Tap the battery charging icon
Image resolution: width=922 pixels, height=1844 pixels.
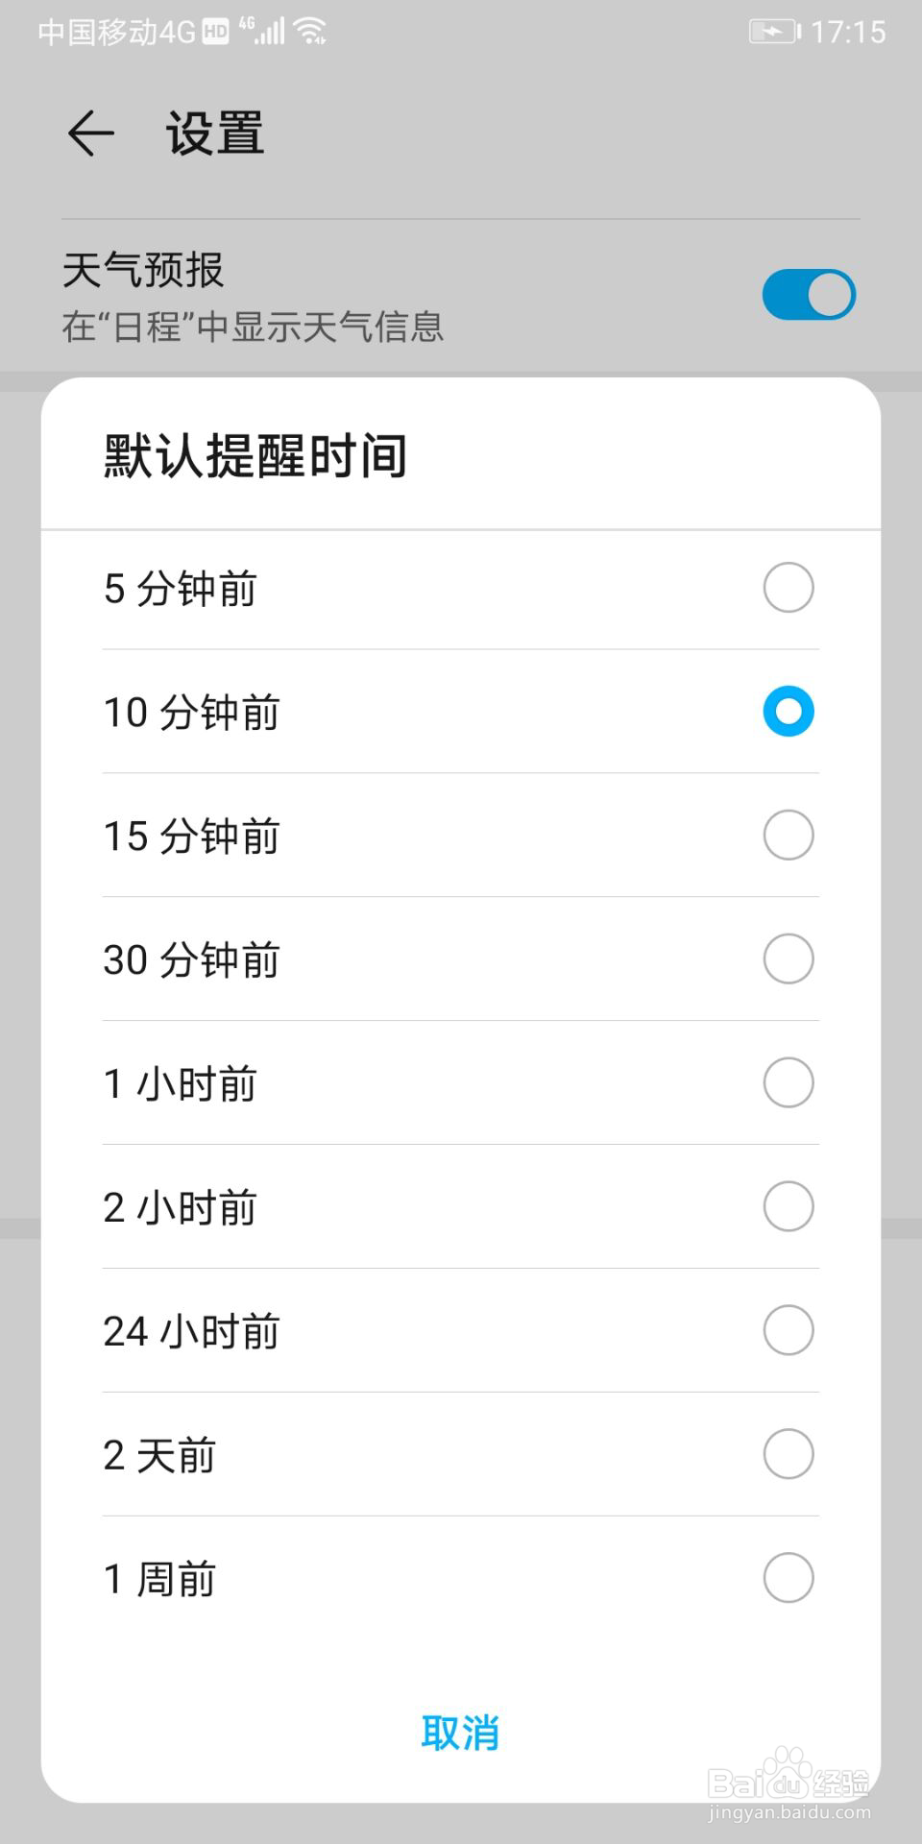(774, 32)
